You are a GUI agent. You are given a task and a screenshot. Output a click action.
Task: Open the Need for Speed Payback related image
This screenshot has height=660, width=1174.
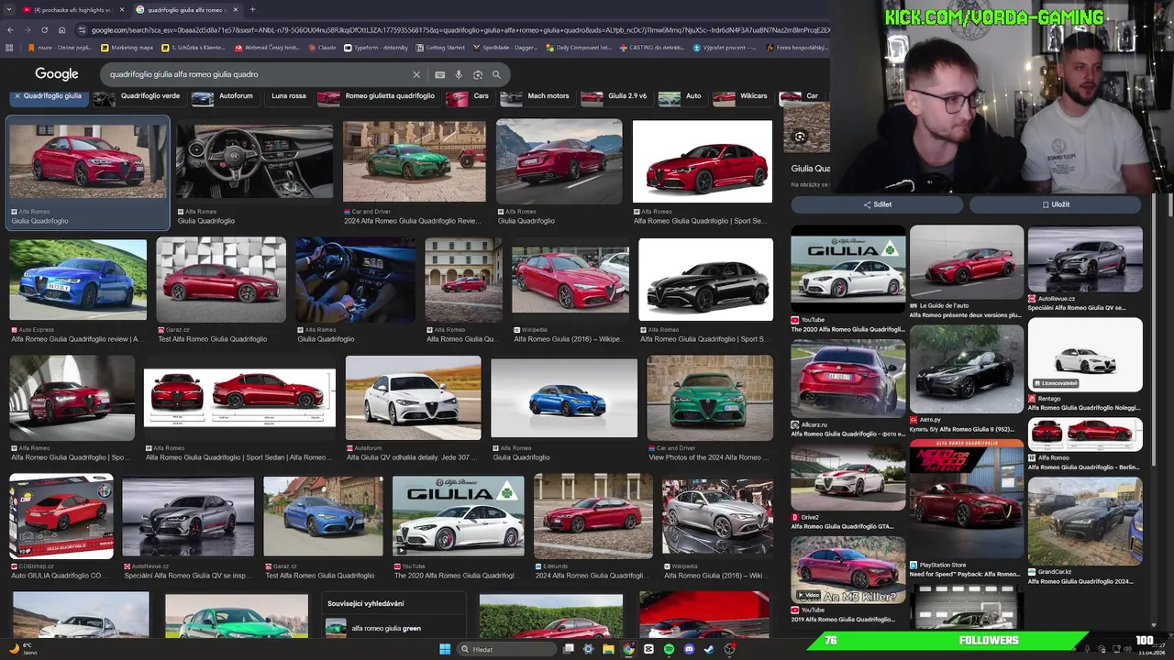click(x=967, y=499)
